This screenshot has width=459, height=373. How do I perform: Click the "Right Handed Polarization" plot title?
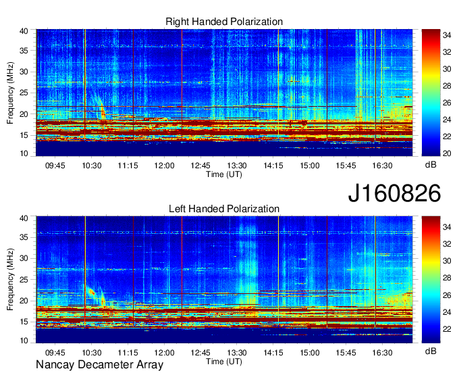click(x=224, y=22)
